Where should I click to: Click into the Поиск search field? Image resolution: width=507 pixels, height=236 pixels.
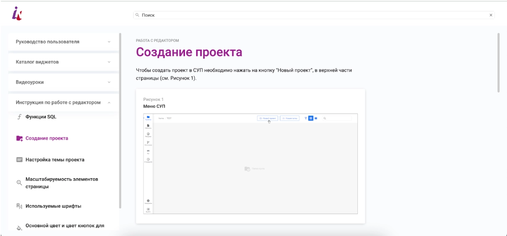click(x=311, y=15)
